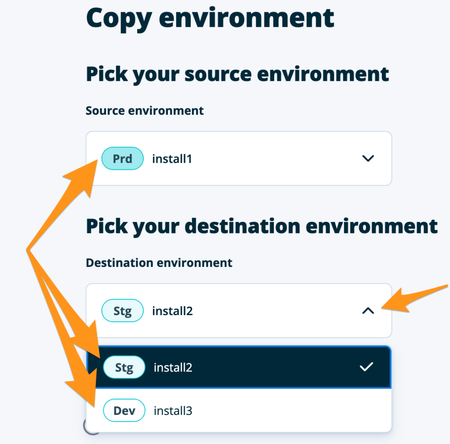Image resolution: width=450 pixels, height=444 pixels.
Task: Click the install2 destination environment field
Action: coord(239,311)
